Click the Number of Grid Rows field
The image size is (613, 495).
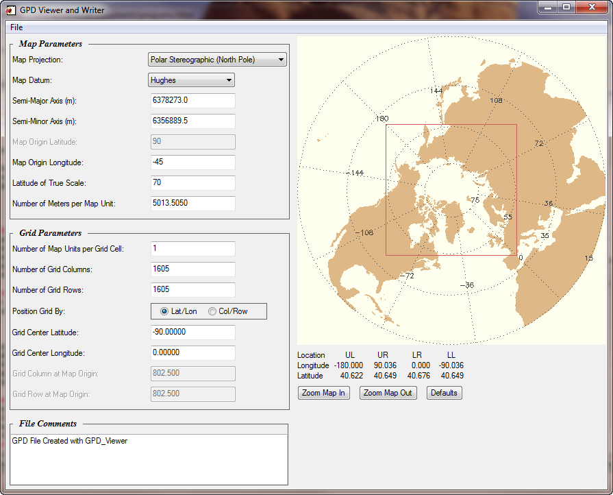[192, 290]
